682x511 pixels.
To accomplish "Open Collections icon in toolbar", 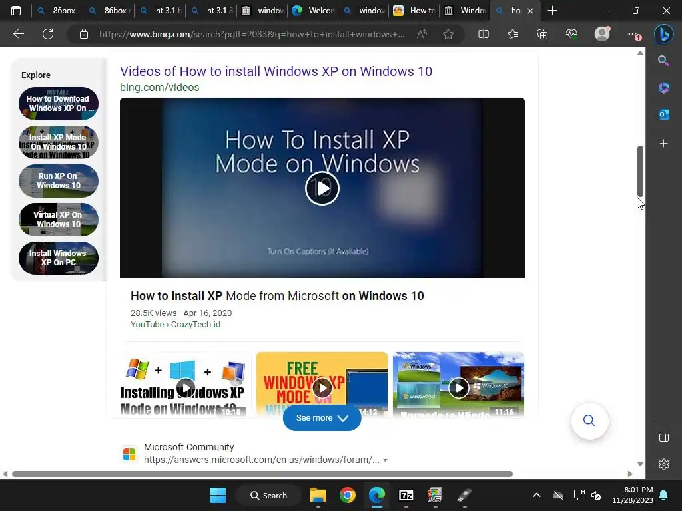I will click(x=542, y=34).
